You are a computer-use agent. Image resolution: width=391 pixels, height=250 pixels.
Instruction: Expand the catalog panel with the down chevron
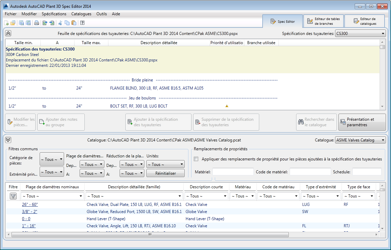[x=8, y=140]
